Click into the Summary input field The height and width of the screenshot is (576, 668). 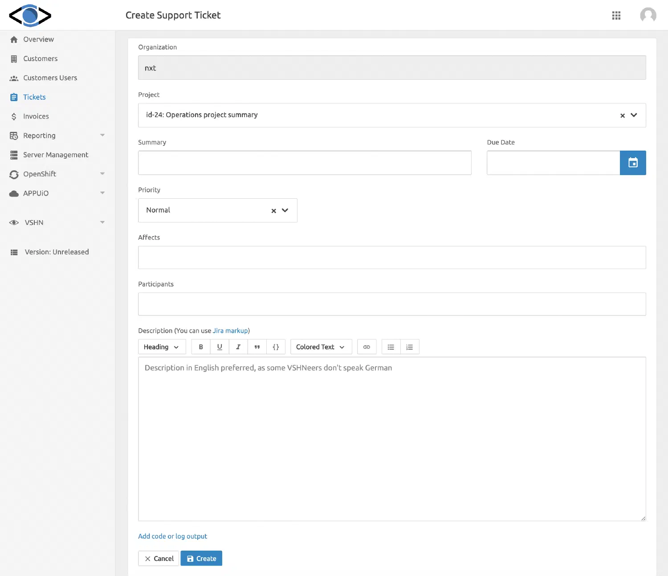[305, 163]
